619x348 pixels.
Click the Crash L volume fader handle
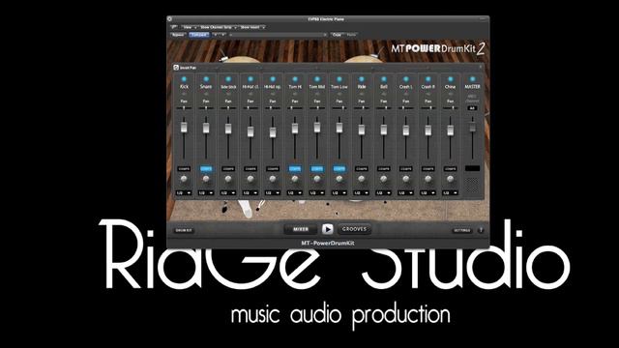[x=406, y=130]
